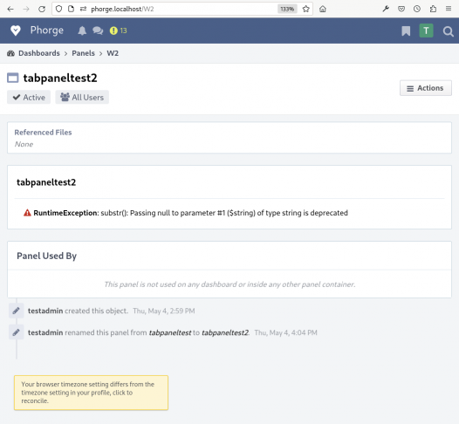This screenshot has width=459, height=424.
Task: Go to Dashboards breadcrumb link
Action: click(39, 53)
